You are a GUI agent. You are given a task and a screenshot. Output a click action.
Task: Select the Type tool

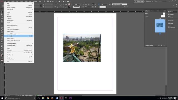[2, 23]
